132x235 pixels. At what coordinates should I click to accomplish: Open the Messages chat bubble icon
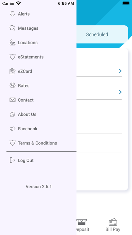(12, 28)
